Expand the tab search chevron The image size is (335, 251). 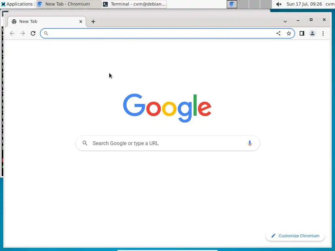click(285, 21)
